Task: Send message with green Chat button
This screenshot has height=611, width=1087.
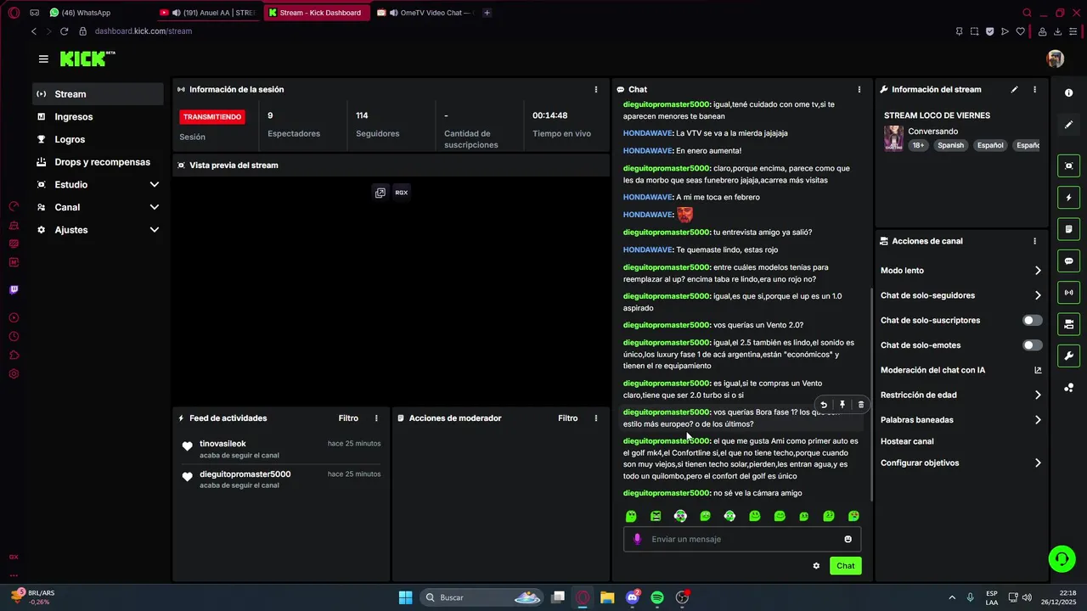Action: coord(846,566)
